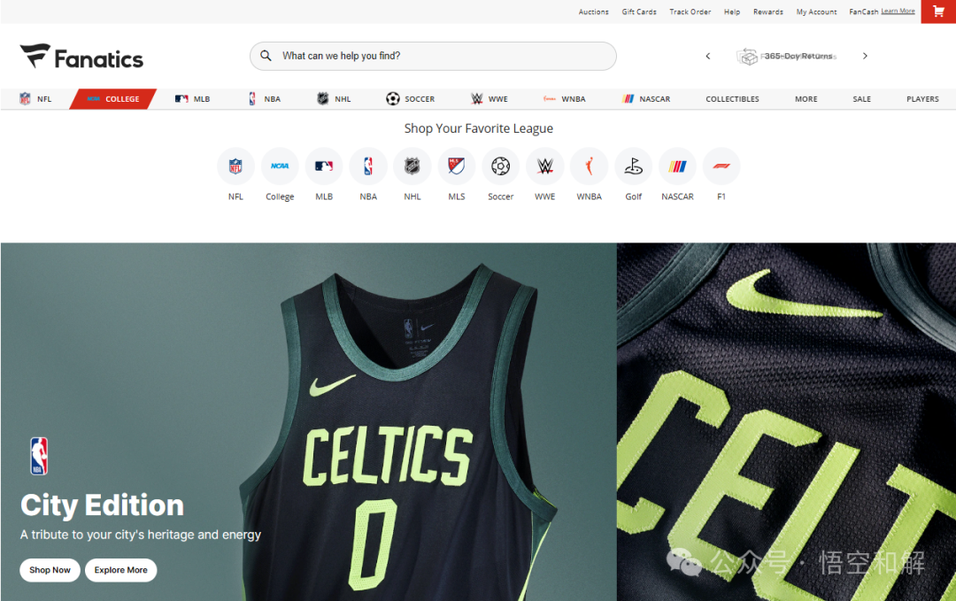This screenshot has height=601, width=956.
Task: Open the NASCAR navigation menu
Action: click(x=646, y=99)
